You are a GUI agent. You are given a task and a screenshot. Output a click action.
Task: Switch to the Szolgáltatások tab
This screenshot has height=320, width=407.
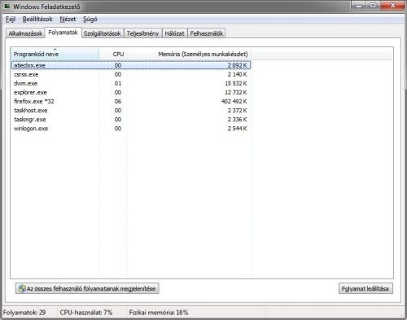pyautogui.click(x=103, y=33)
